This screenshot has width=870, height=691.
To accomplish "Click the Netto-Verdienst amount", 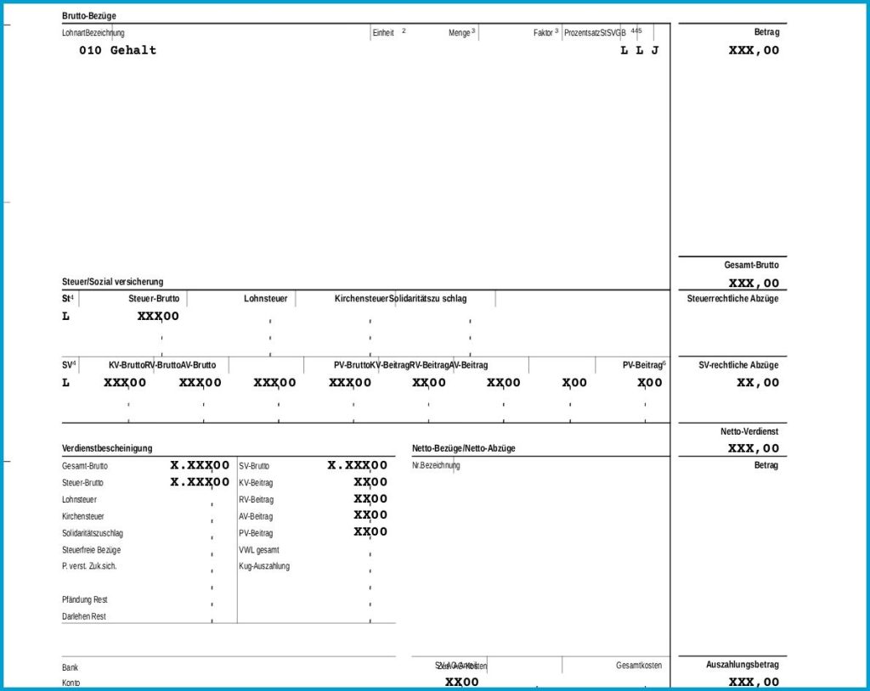I will point(754,448).
